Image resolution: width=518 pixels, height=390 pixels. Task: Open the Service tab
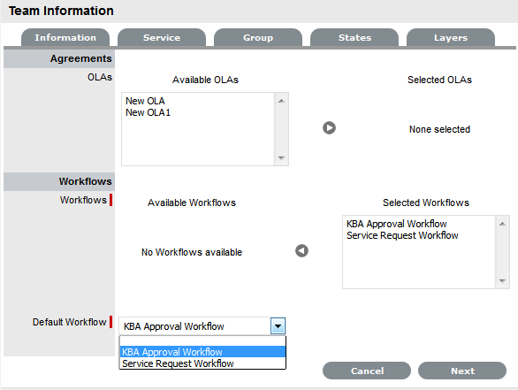point(162,38)
